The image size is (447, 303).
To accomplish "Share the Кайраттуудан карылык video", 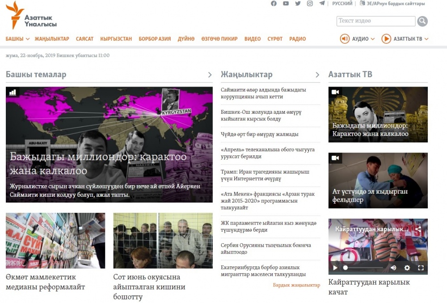I will pos(418,229).
